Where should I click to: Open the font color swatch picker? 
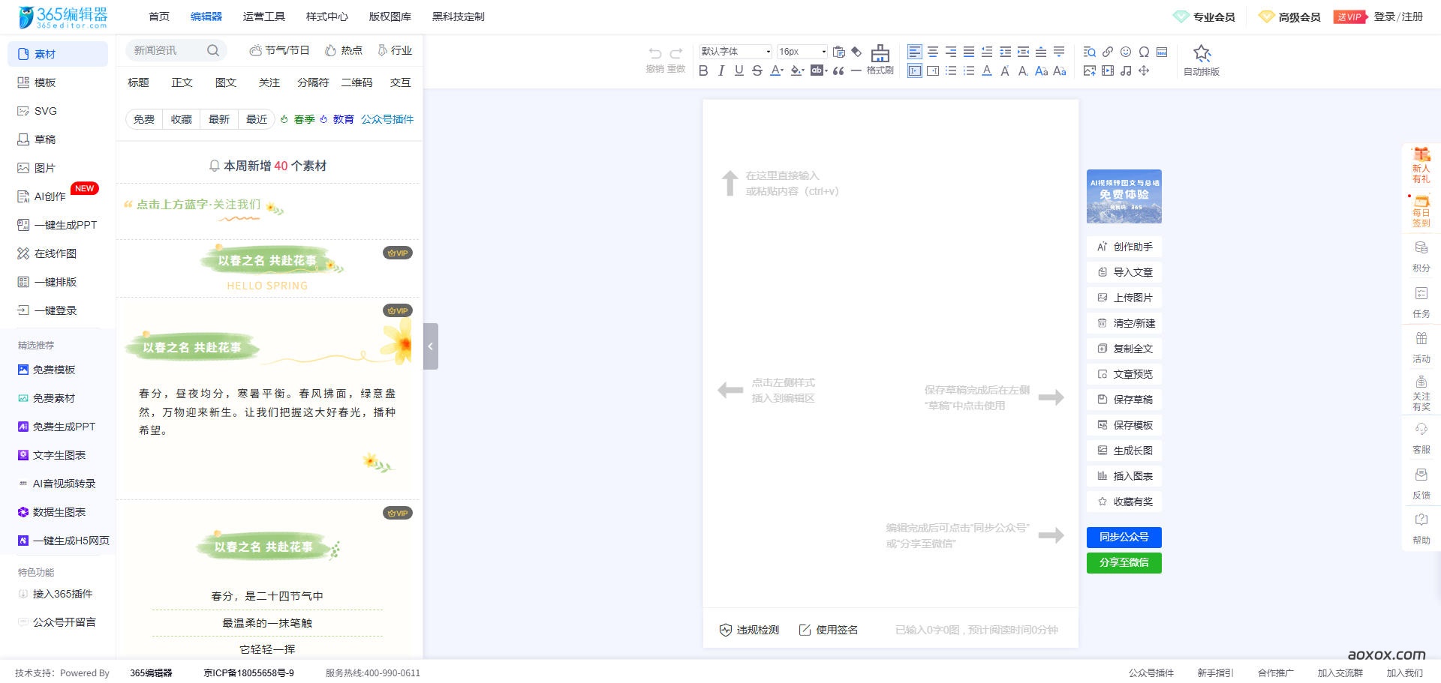click(777, 70)
